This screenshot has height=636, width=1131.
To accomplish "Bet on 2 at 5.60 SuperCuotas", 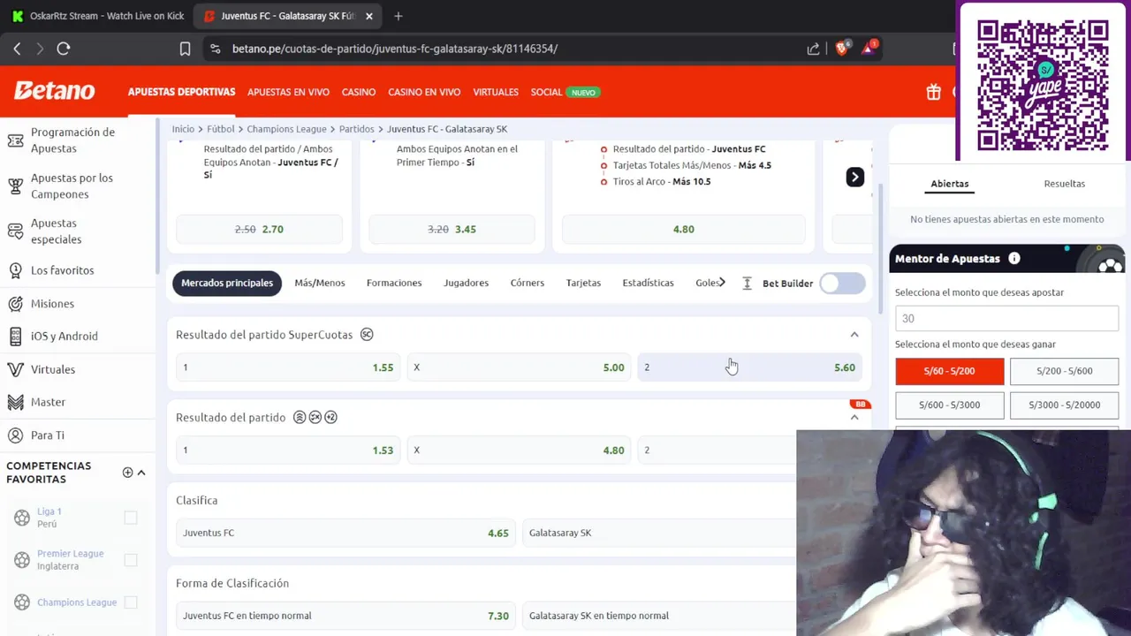I will tap(750, 367).
